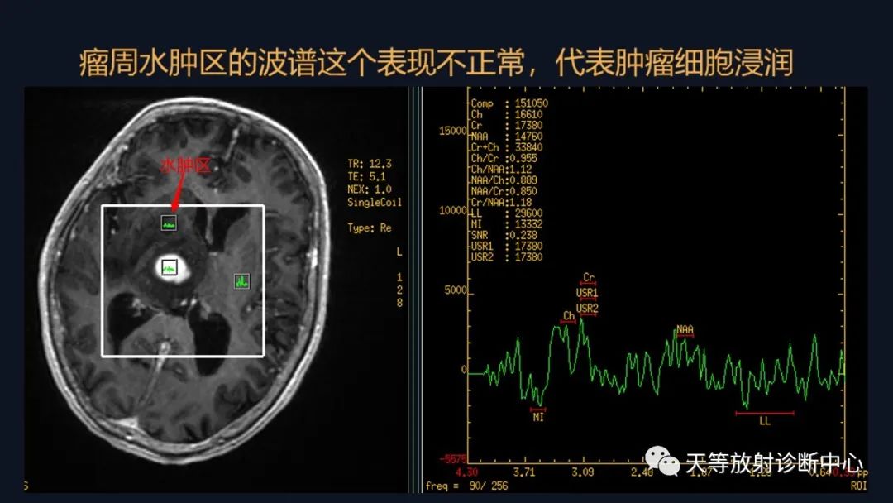
Task: Toggle the LL baseline marker under the spectrum
Action: coord(763,421)
